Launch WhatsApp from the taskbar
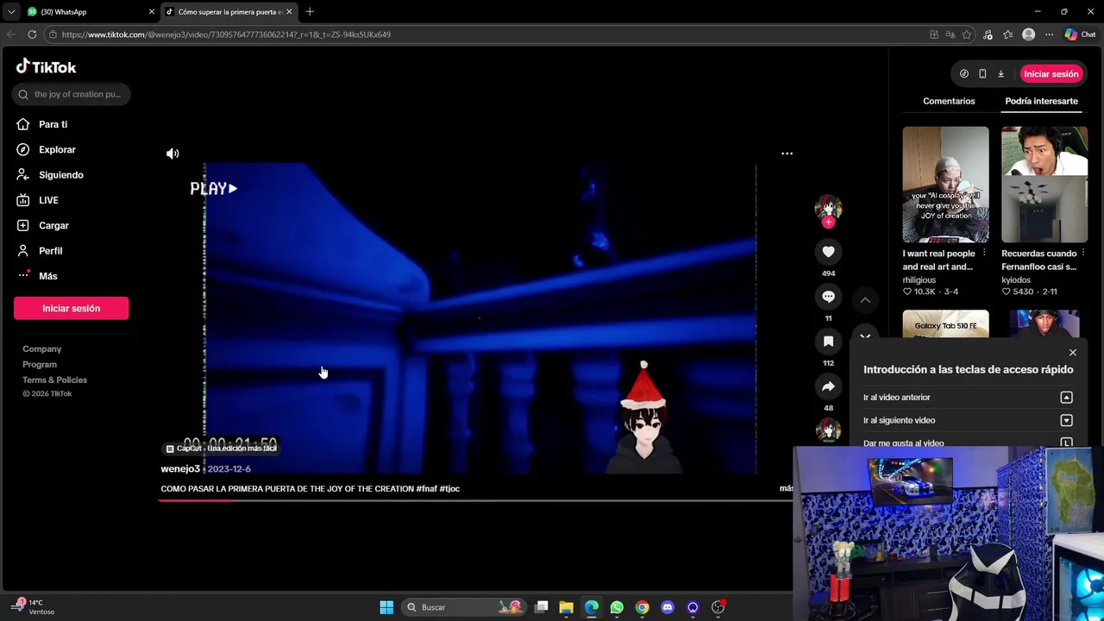 pyautogui.click(x=617, y=607)
